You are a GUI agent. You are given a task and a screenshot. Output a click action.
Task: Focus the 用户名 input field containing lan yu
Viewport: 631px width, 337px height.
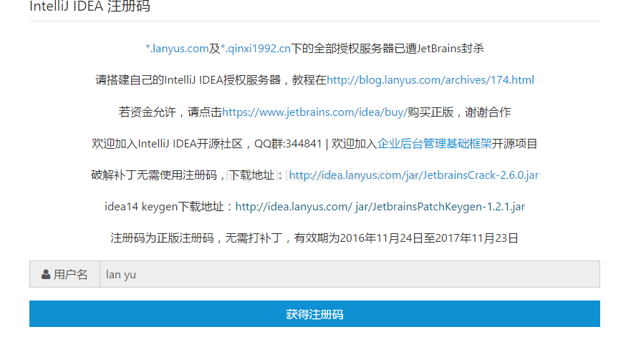click(350, 274)
